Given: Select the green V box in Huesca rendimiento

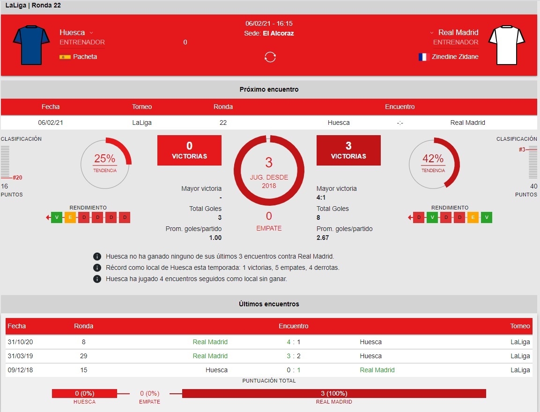Looking at the screenshot, I should (x=57, y=217).
